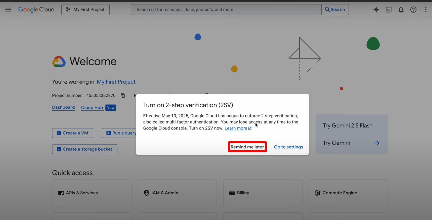
Task: Click Remind me later in dialog
Action: click(x=247, y=147)
